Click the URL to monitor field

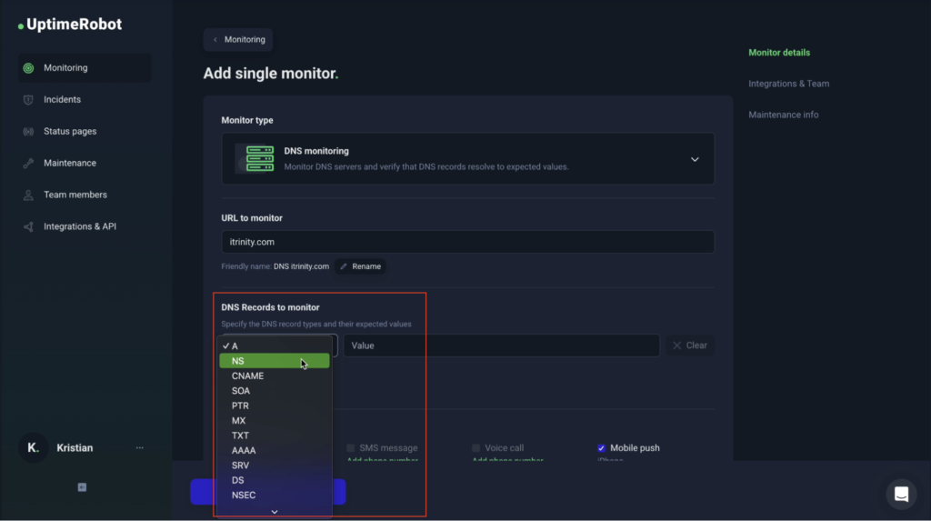pos(468,242)
